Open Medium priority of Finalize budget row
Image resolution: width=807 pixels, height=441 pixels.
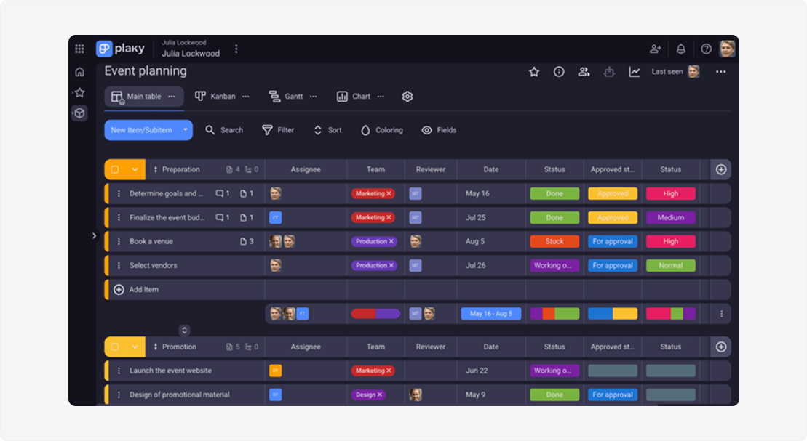coord(671,217)
